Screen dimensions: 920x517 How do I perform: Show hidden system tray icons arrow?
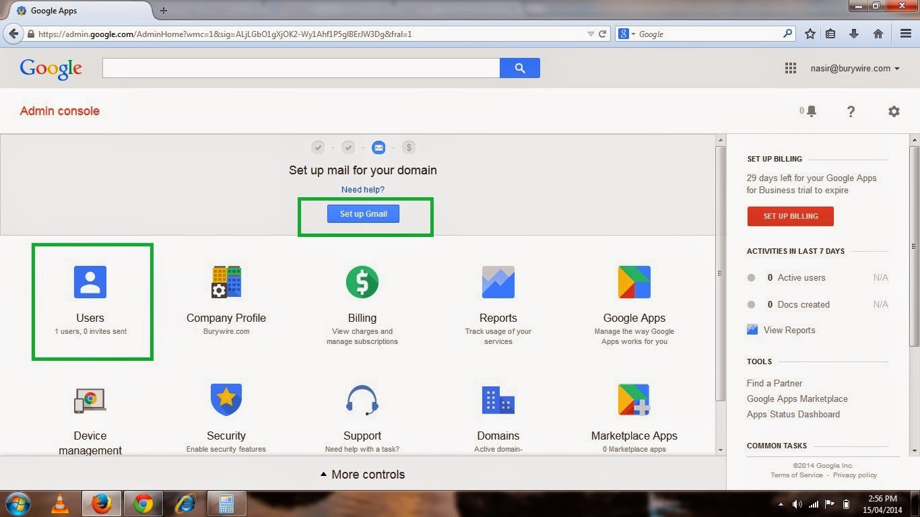point(781,504)
